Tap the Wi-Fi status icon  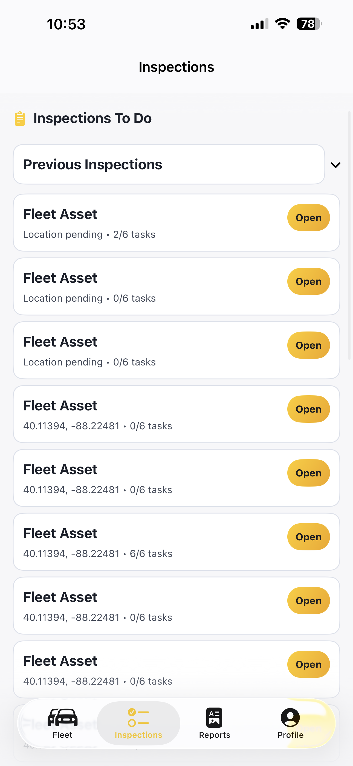(282, 24)
